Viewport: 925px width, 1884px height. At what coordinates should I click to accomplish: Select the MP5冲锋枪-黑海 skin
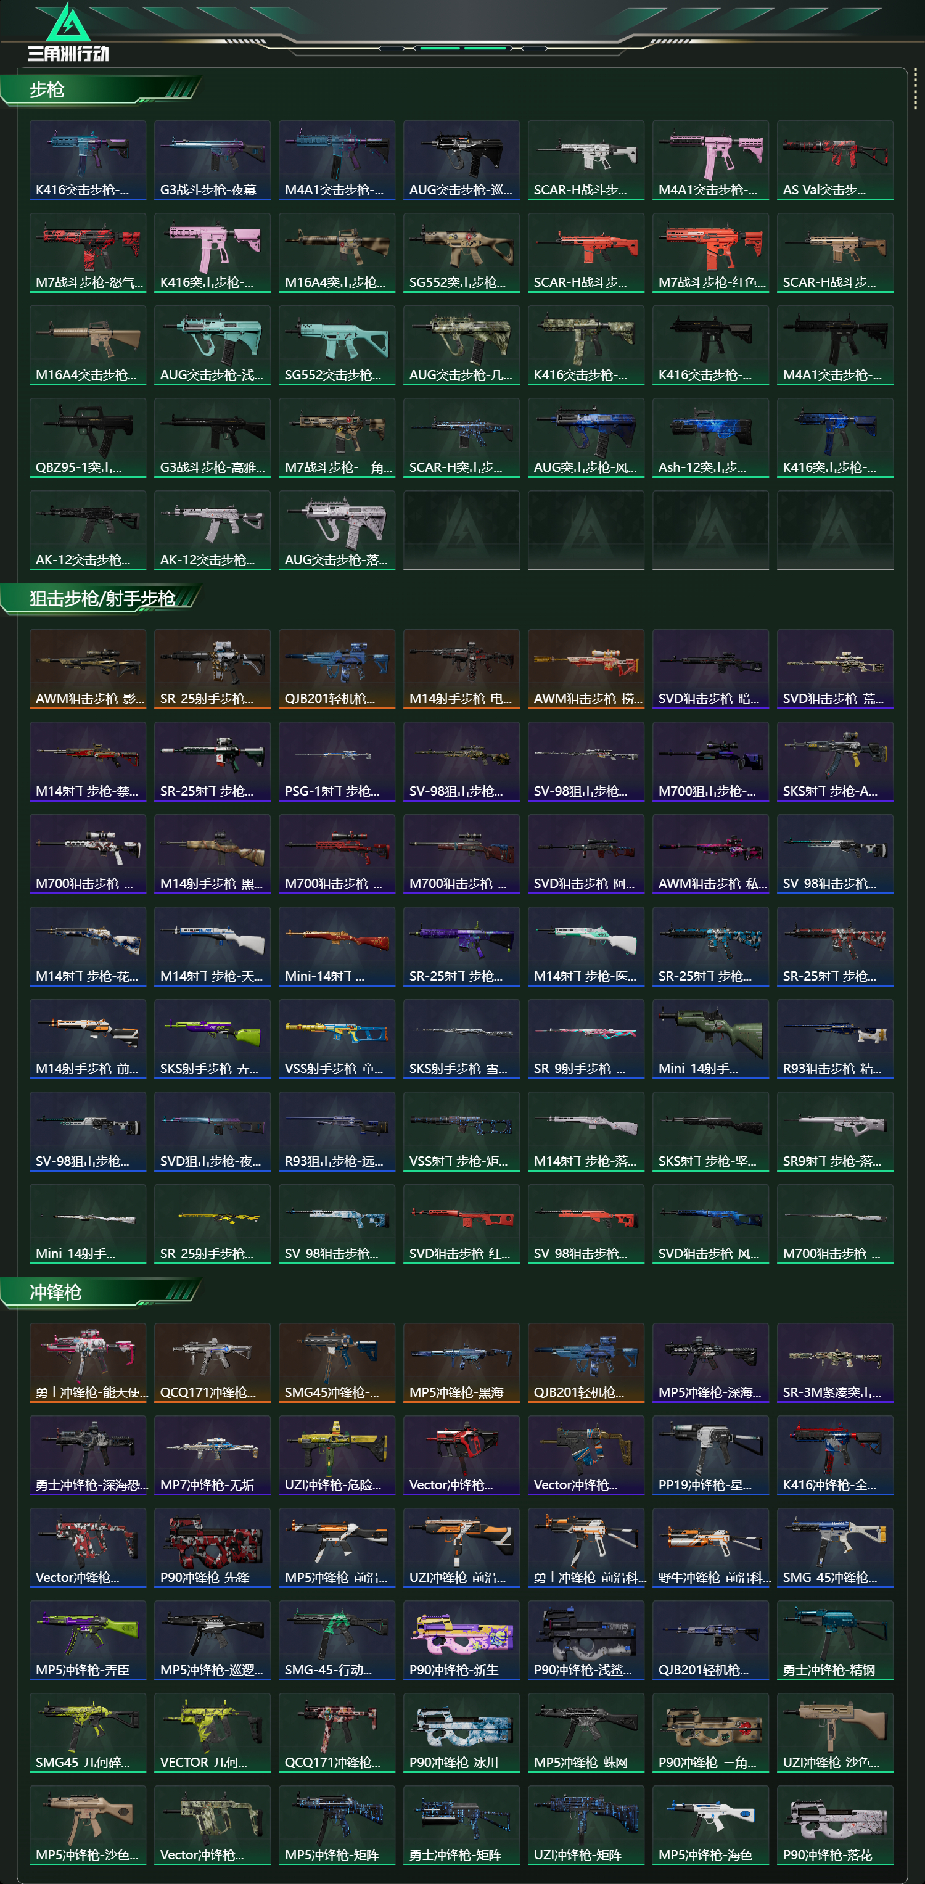coord(461,1364)
